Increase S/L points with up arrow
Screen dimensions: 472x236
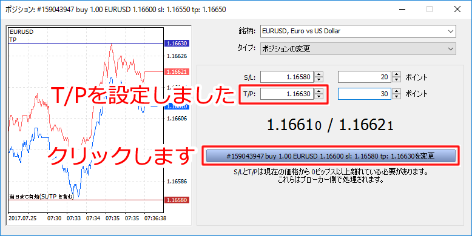397,74
